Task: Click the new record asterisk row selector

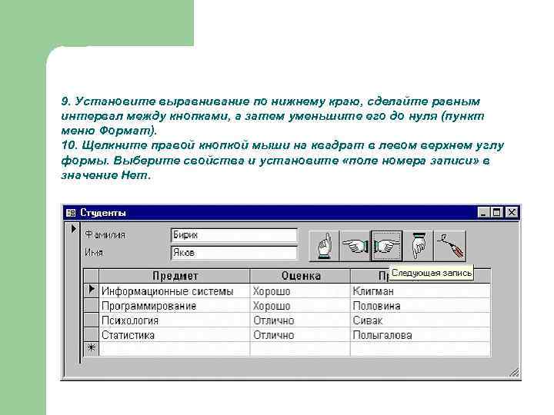Action: (x=92, y=349)
